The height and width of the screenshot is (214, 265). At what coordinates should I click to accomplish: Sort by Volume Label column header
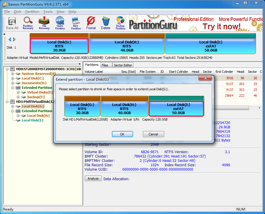(x=101, y=72)
